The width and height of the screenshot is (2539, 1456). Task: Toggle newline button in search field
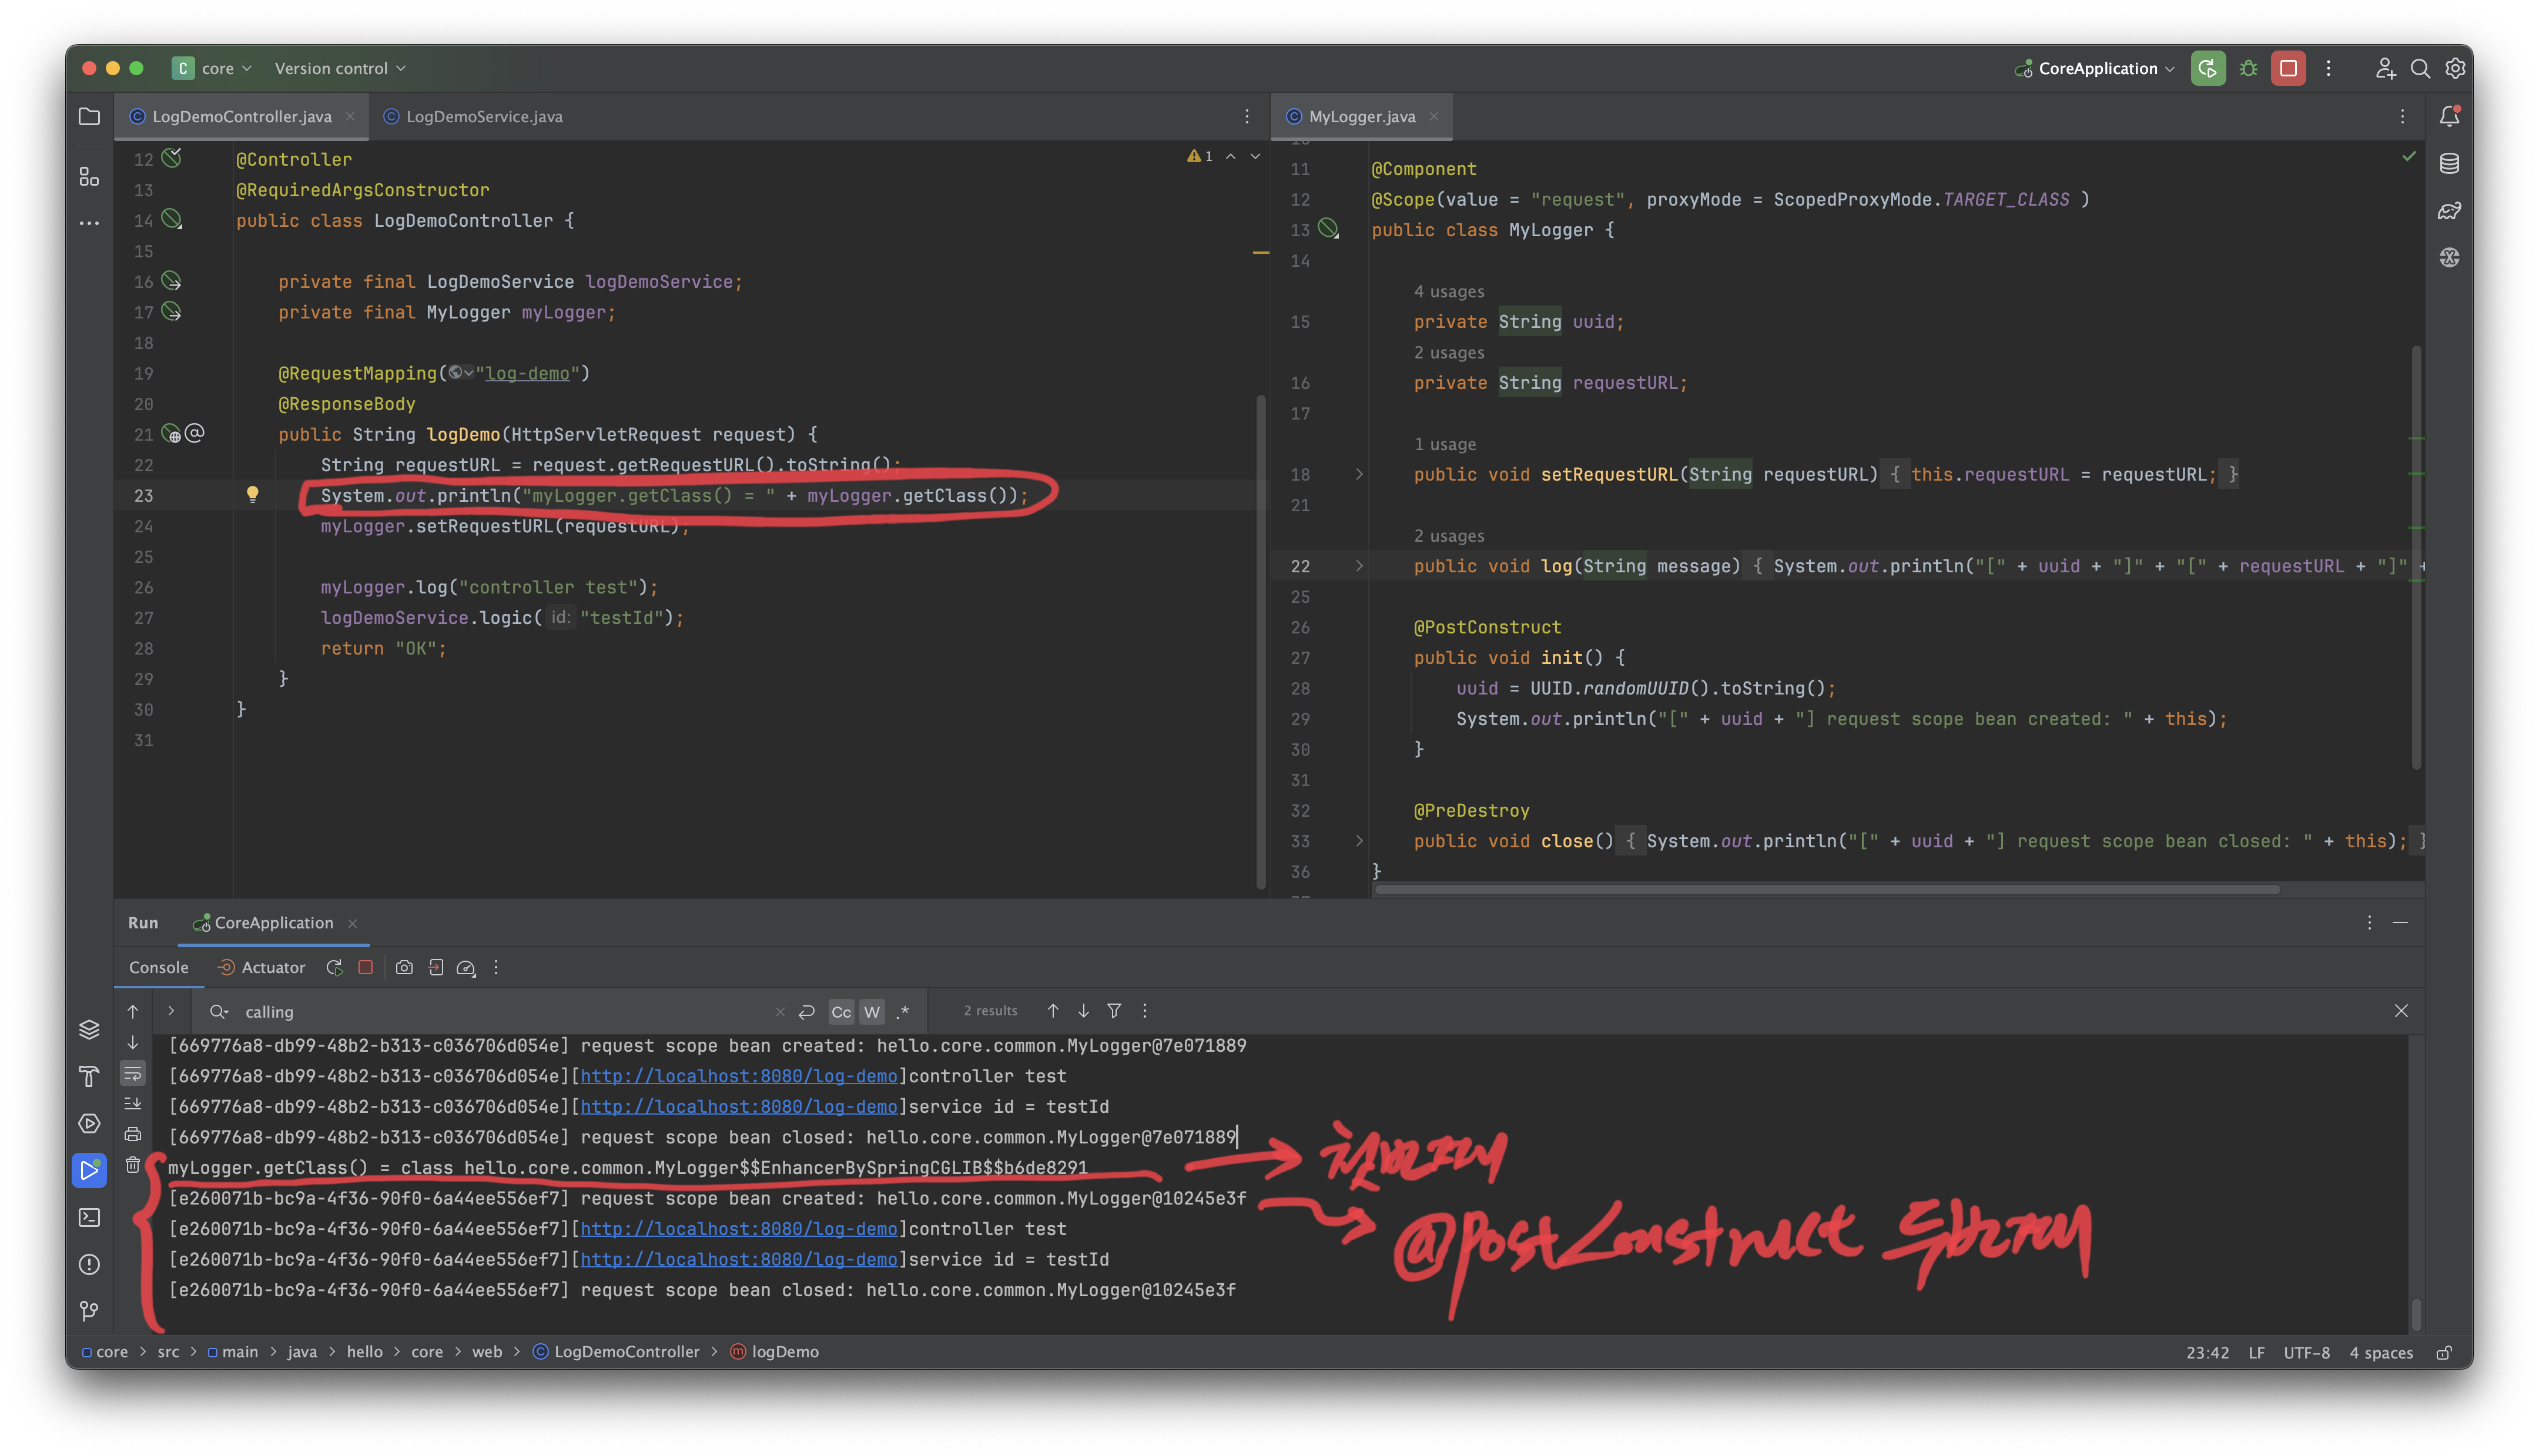[807, 1012]
